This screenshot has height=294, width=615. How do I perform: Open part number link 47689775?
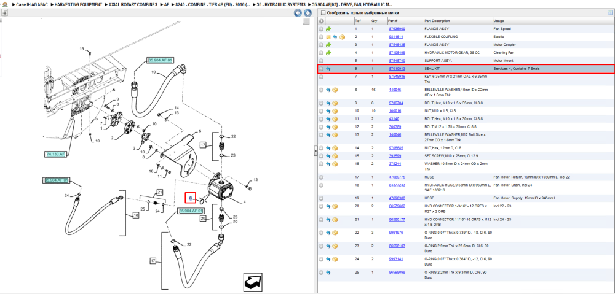tap(397, 177)
